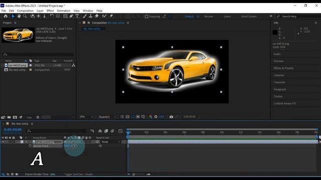
Task: Click the Home icon in the toolbar
Action: coord(6,16)
